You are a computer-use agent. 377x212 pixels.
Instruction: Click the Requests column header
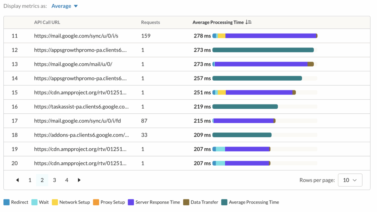coord(150,22)
